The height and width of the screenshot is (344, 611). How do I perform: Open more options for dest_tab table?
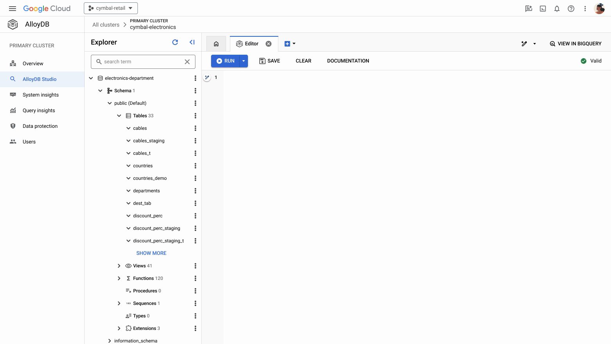point(195,203)
